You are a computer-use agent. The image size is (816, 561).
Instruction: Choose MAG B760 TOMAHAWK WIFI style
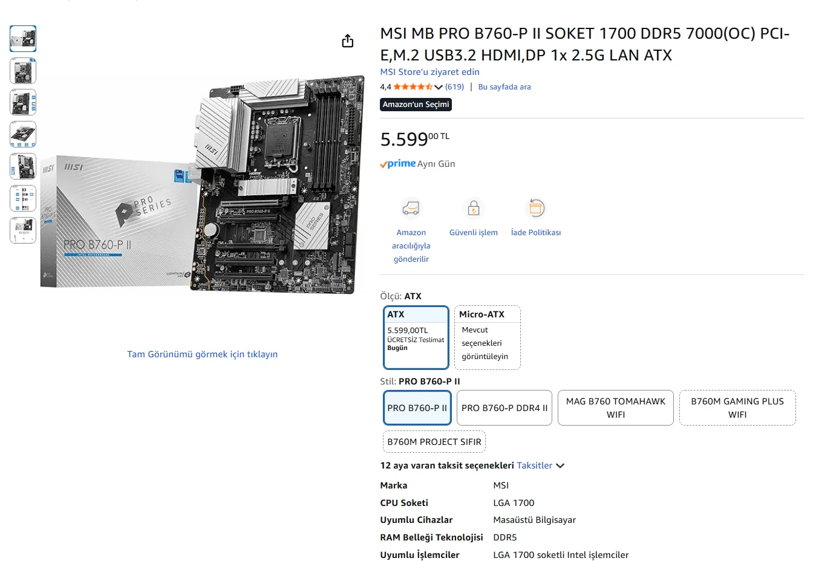pos(616,408)
